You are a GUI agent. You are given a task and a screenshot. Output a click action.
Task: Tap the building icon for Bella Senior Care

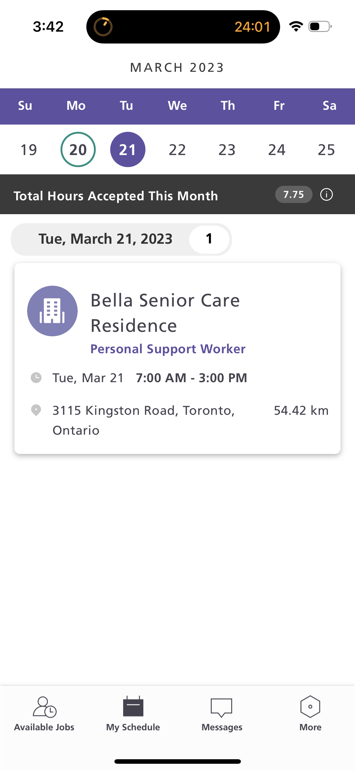tap(52, 311)
